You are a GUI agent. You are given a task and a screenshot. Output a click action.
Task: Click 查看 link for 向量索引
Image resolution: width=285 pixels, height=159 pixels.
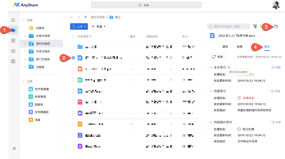click(276, 91)
